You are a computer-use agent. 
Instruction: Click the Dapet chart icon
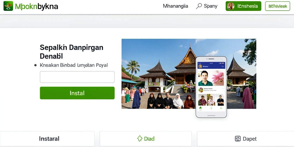(237, 139)
